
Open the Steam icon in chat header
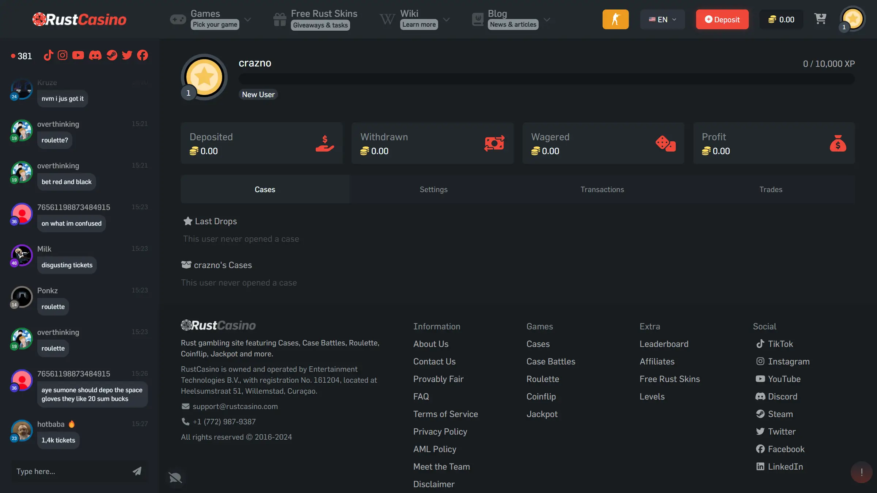(112, 56)
